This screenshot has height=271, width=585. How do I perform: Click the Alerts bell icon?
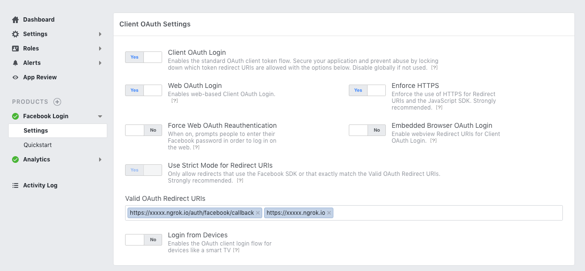click(x=15, y=63)
